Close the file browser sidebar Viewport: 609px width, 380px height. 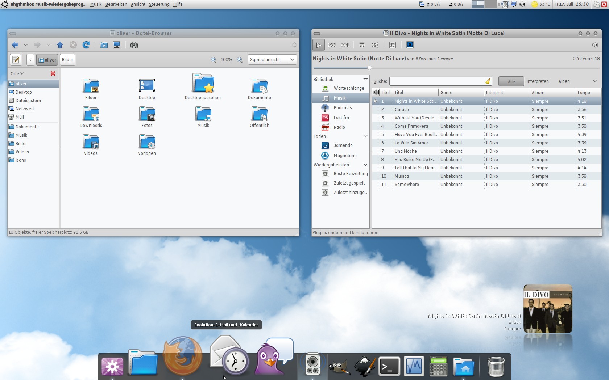click(x=53, y=73)
